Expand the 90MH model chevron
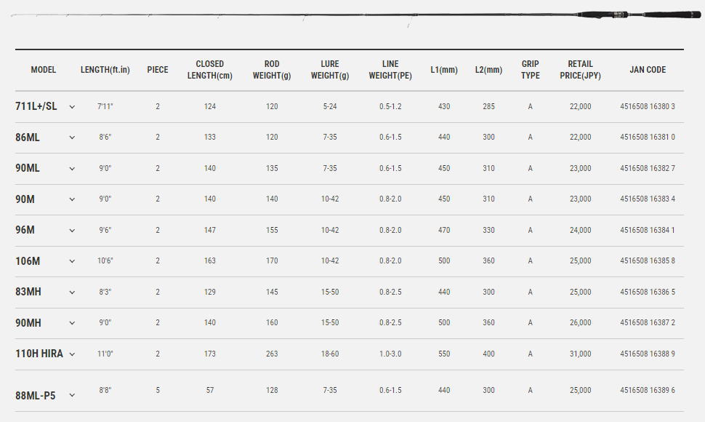Screen dimensions: 705x422 (x=72, y=323)
